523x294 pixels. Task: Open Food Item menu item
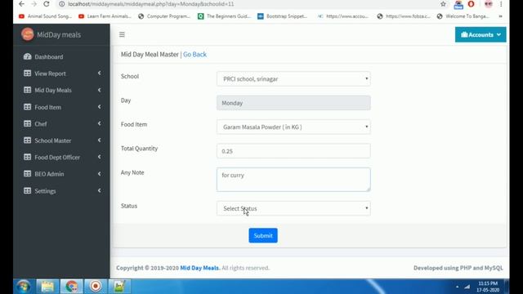click(61, 107)
